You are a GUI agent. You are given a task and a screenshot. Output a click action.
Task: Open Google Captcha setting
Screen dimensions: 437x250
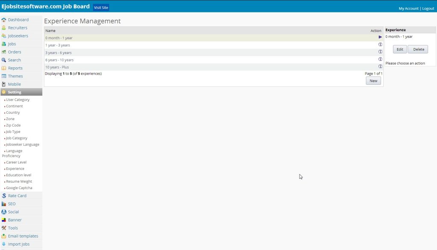click(x=19, y=188)
